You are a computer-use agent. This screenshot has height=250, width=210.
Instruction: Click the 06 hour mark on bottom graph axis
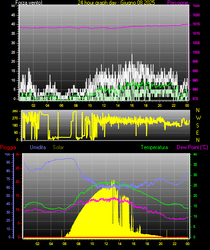pyautogui.click(x=64, y=244)
